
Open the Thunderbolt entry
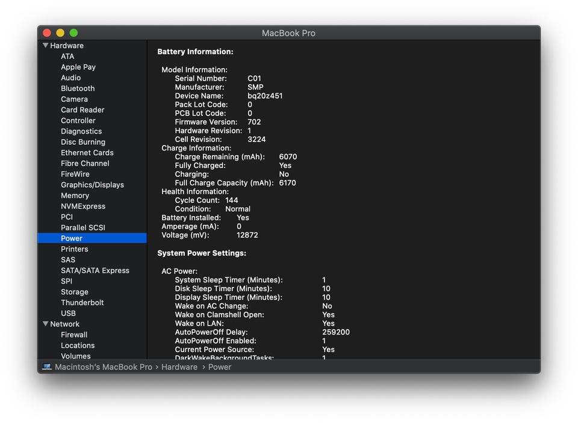point(82,303)
